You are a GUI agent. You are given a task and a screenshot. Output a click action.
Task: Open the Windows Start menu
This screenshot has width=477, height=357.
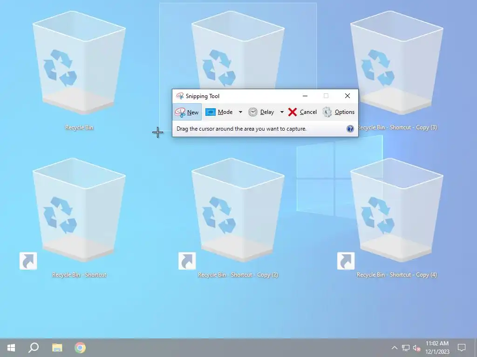(11, 348)
